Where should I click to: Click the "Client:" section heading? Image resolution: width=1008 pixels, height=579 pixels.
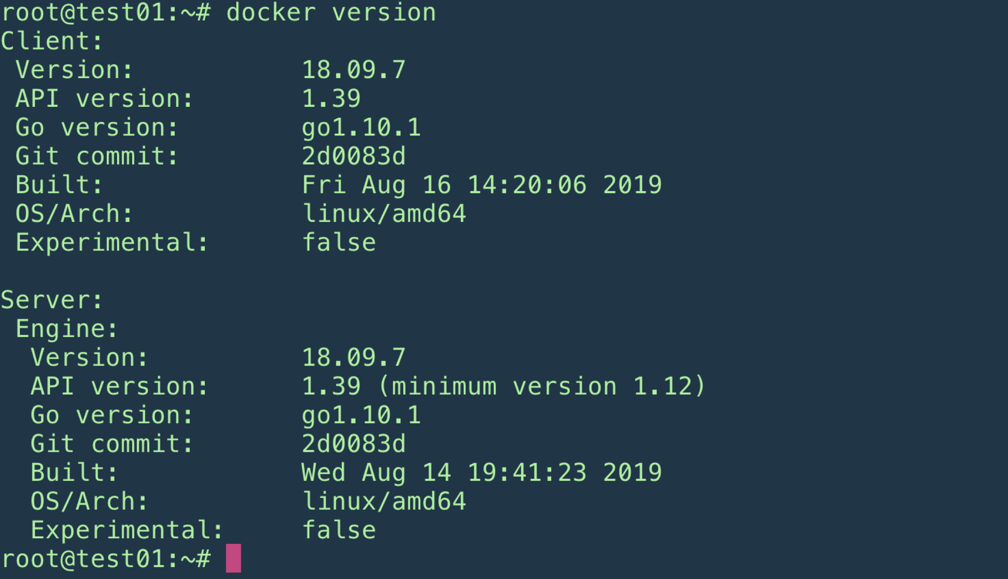coord(52,41)
